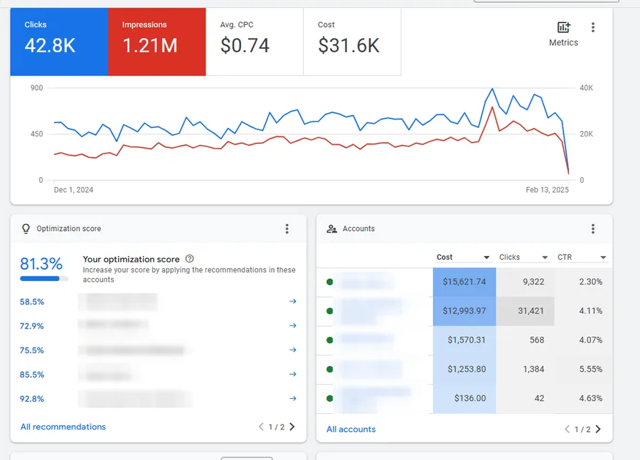Open the All accounts link
Screen dimensions: 640x460
pyautogui.click(x=351, y=429)
